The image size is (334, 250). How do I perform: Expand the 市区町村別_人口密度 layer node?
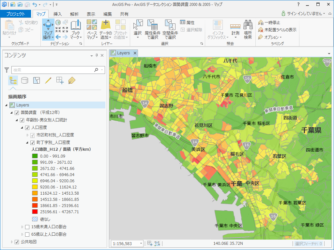click(x=27, y=135)
